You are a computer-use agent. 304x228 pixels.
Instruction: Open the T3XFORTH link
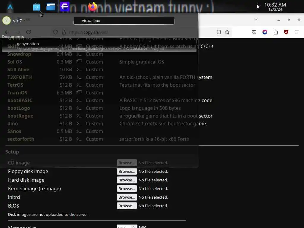click(20, 77)
